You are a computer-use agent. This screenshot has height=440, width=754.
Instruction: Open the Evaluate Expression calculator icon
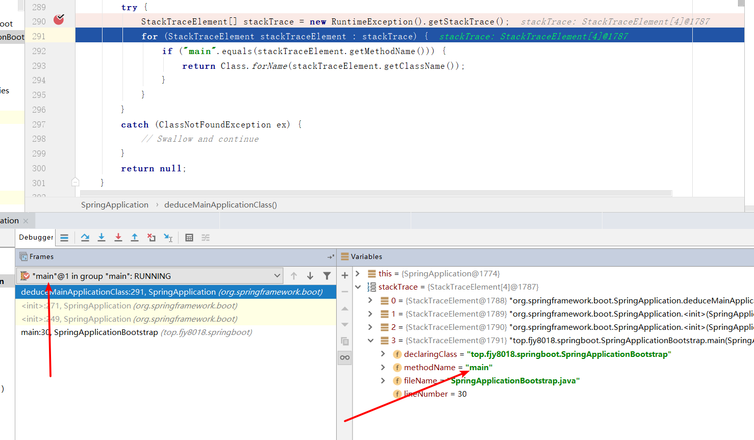189,238
